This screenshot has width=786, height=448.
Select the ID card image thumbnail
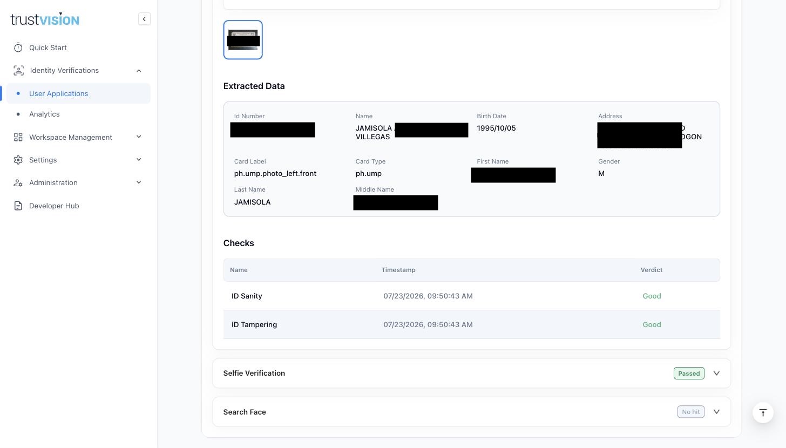(x=243, y=40)
